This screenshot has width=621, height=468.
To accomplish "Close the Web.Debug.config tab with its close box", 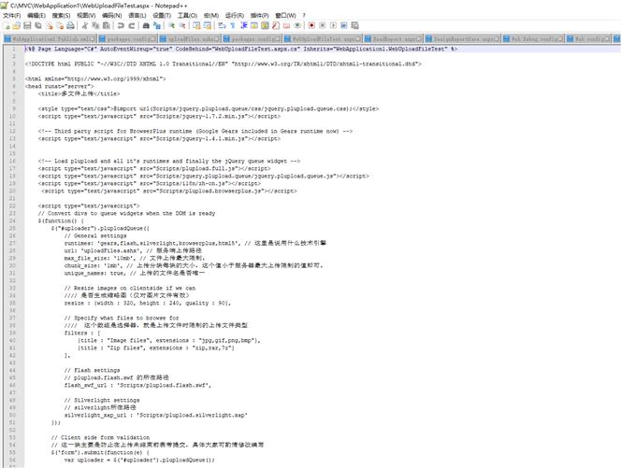I will pyautogui.click(x=560, y=39).
